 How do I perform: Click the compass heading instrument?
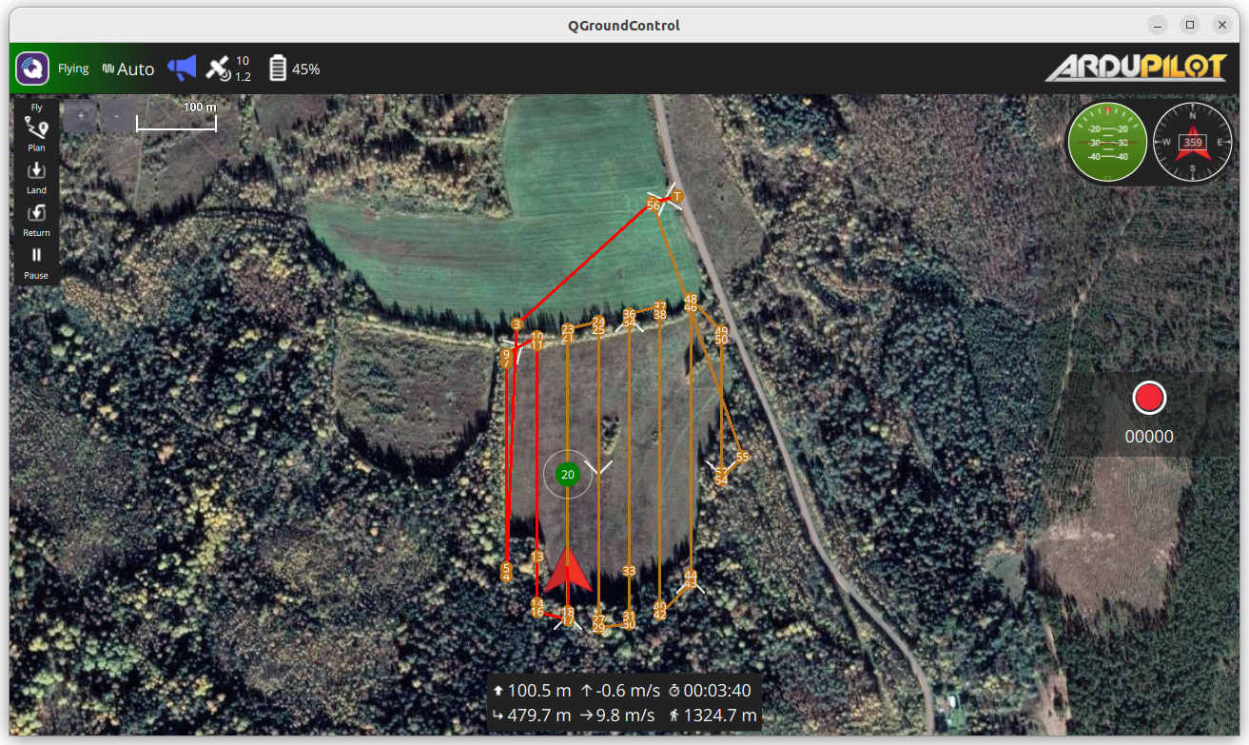pos(1192,143)
